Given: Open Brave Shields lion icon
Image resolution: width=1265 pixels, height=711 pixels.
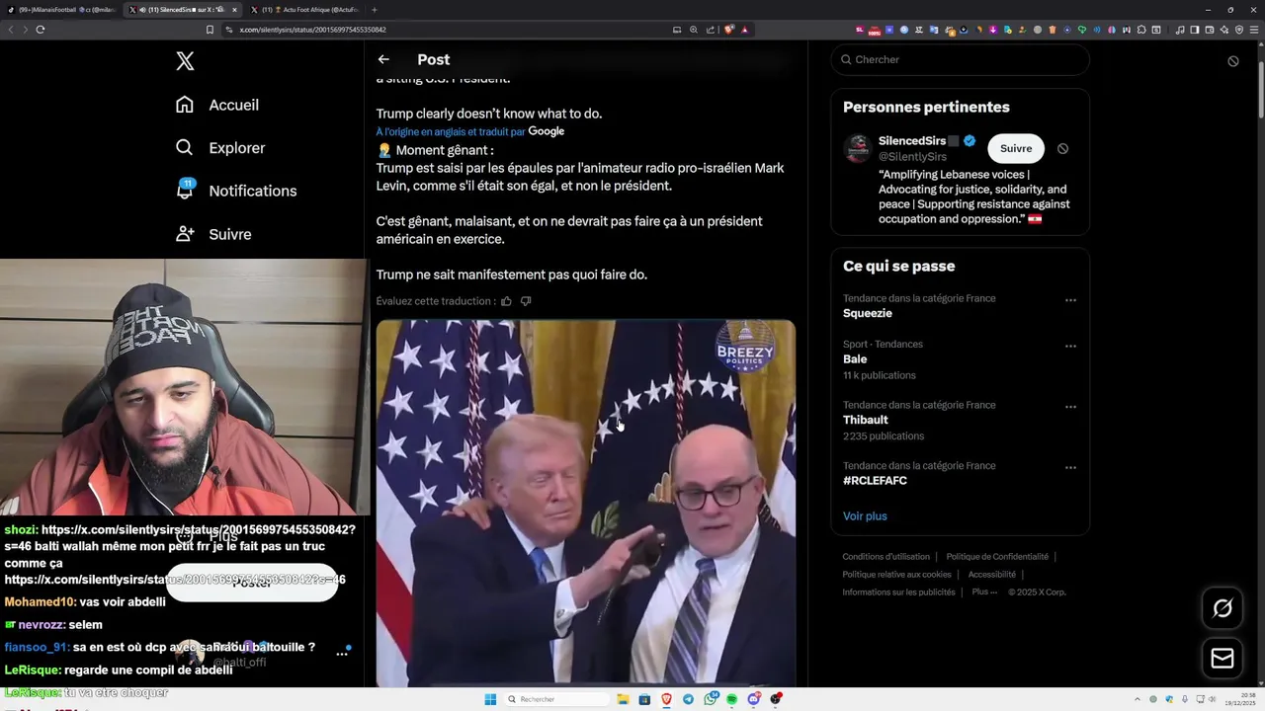Looking at the screenshot, I should pos(729,30).
